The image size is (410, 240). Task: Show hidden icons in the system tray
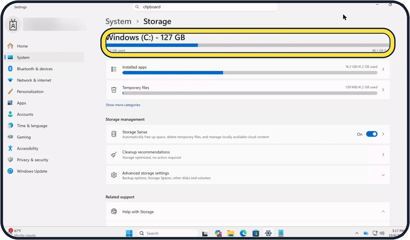pyautogui.click(x=357, y=233)
